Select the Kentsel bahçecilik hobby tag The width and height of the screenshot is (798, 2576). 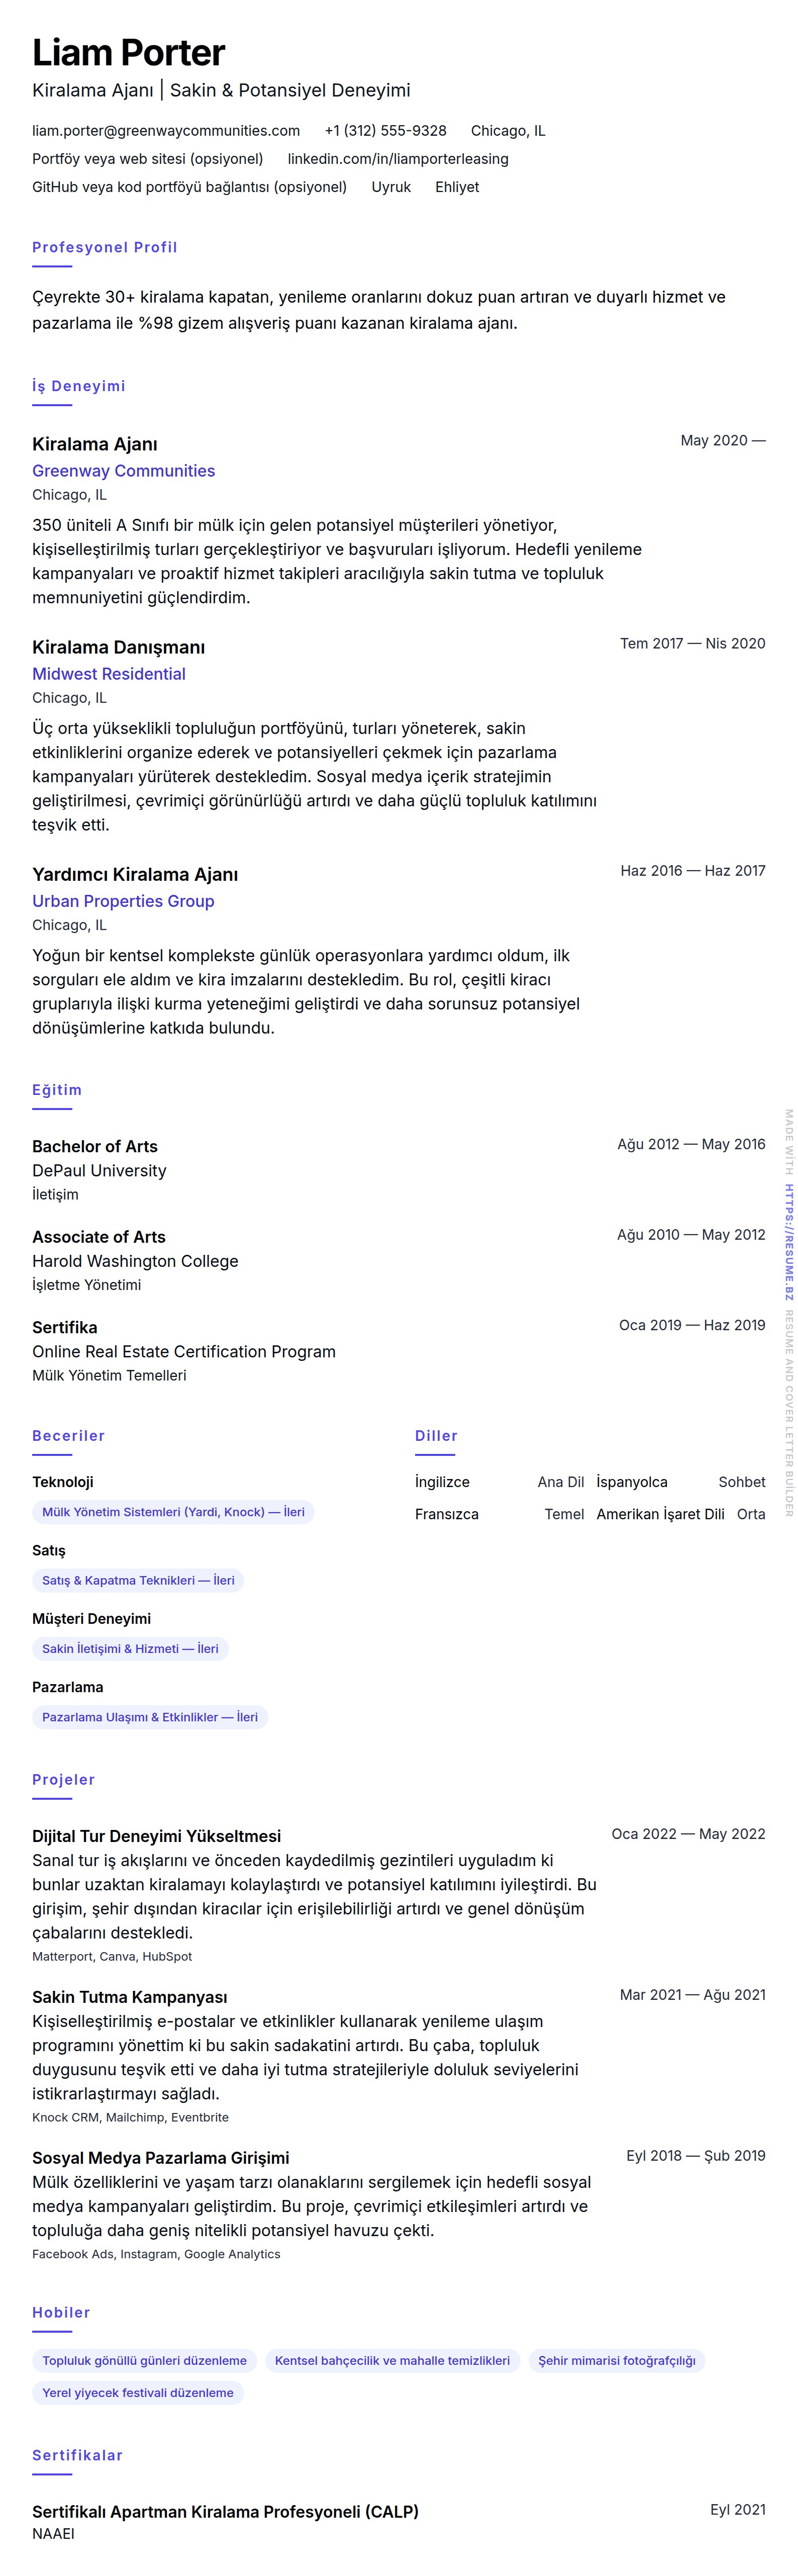click(x=392, y=2360)
